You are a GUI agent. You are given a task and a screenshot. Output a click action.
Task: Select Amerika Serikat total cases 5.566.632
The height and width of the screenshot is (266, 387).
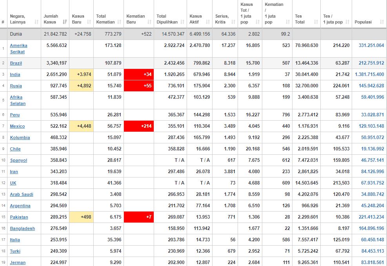56,45
